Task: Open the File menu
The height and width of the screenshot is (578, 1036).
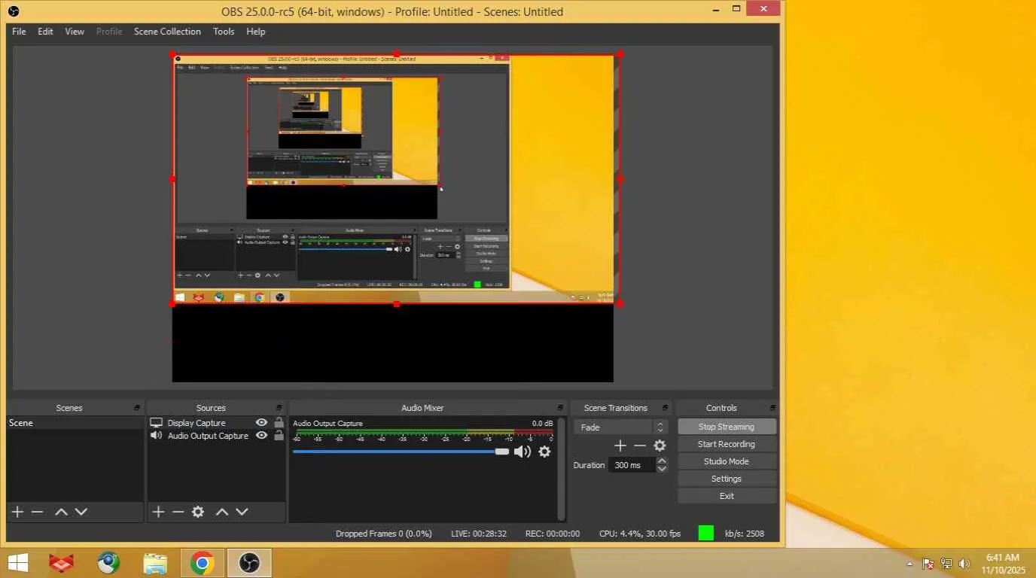Action: (19, 32)
